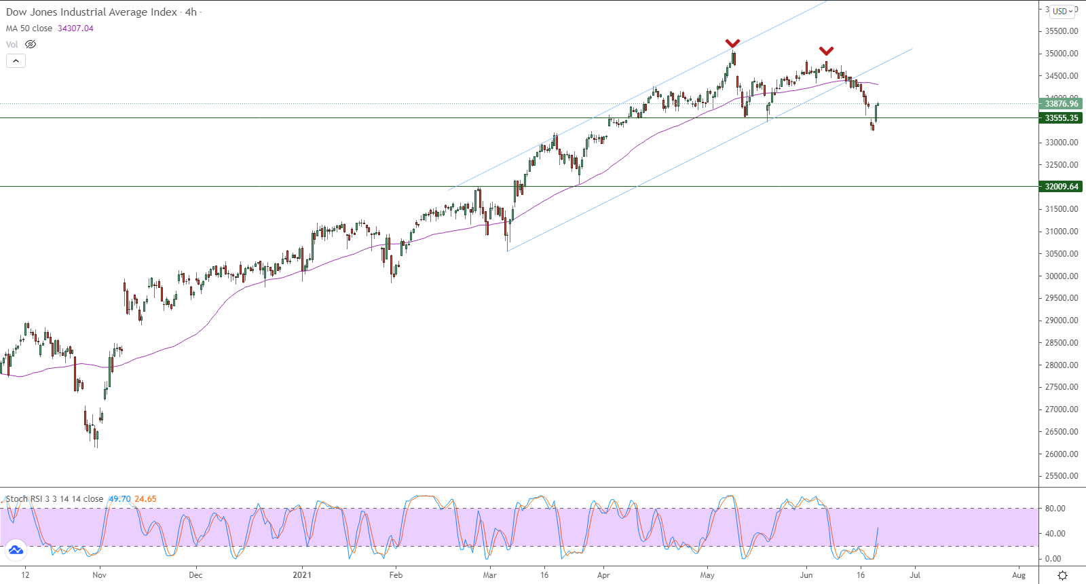The height and width of the screenshot is (584, 1086).
Task: Click the Feb label on the time axis
Action: (x=396, y=575)
